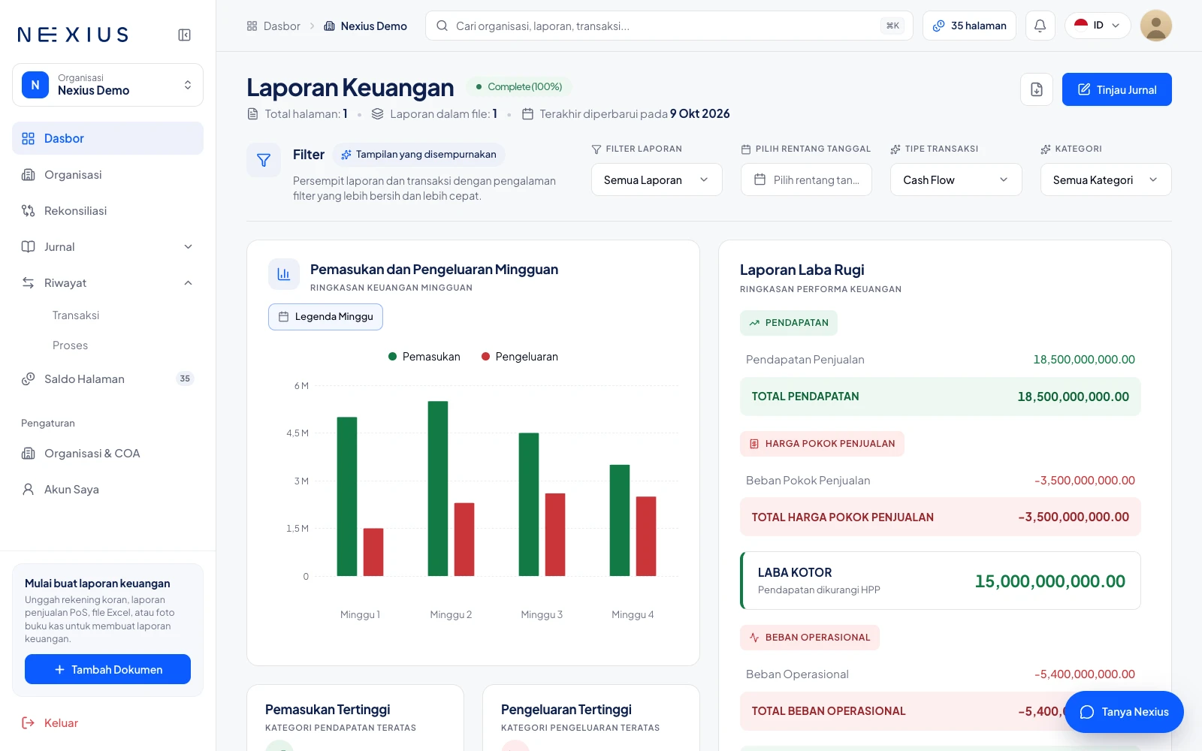Click the Jurnal book icon
The height and width of the screenshot is (751, 1202).
pos(29,247)
